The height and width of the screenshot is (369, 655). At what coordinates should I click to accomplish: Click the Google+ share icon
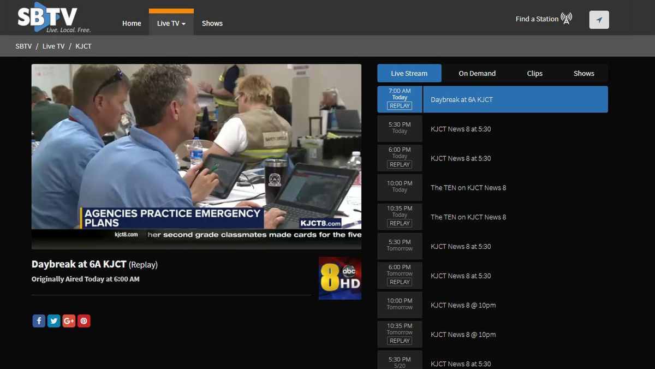coord(69,320)
